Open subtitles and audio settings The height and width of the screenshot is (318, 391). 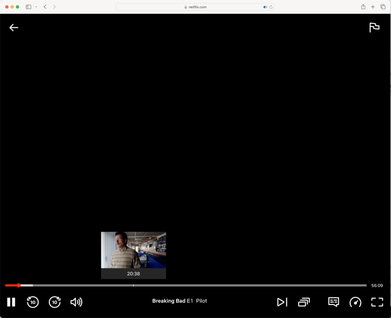pyautogui.click(x=333, y=302)
